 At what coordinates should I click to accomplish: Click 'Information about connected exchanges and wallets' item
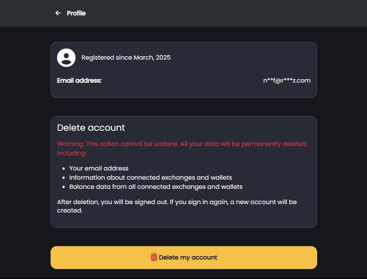151,177
